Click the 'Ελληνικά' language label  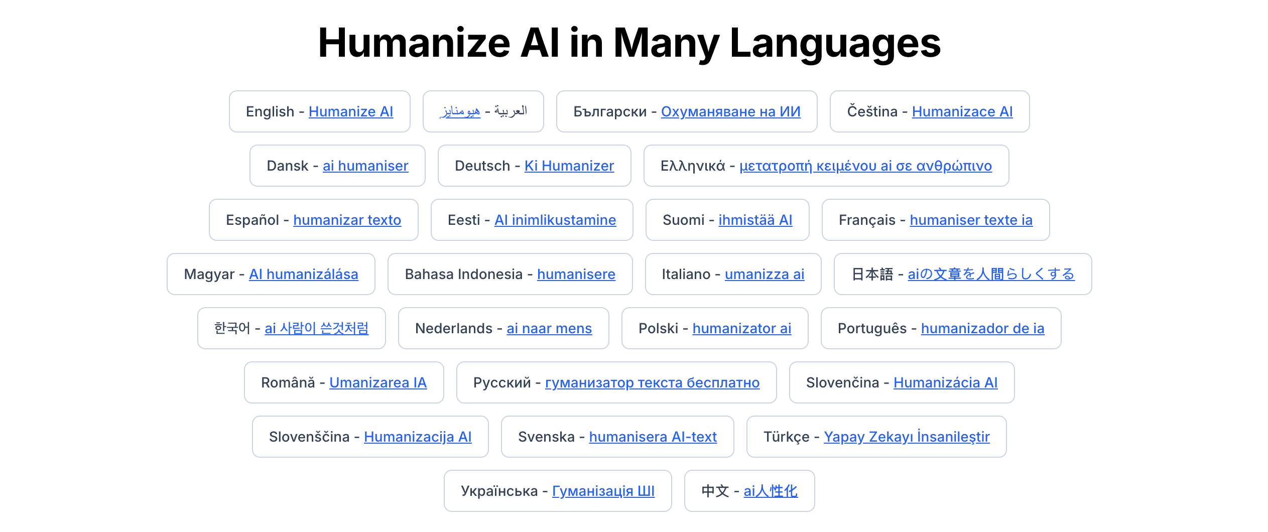point(693,166)
